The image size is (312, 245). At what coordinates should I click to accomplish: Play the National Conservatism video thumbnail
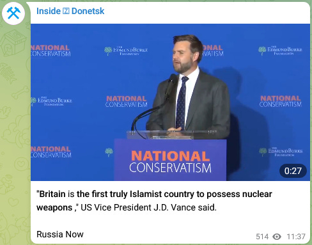click(x=170, y=102)
